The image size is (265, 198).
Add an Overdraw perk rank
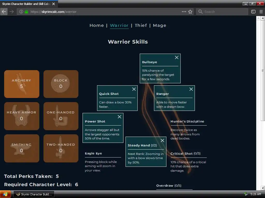pyautogui.click(x=174, y=186)
